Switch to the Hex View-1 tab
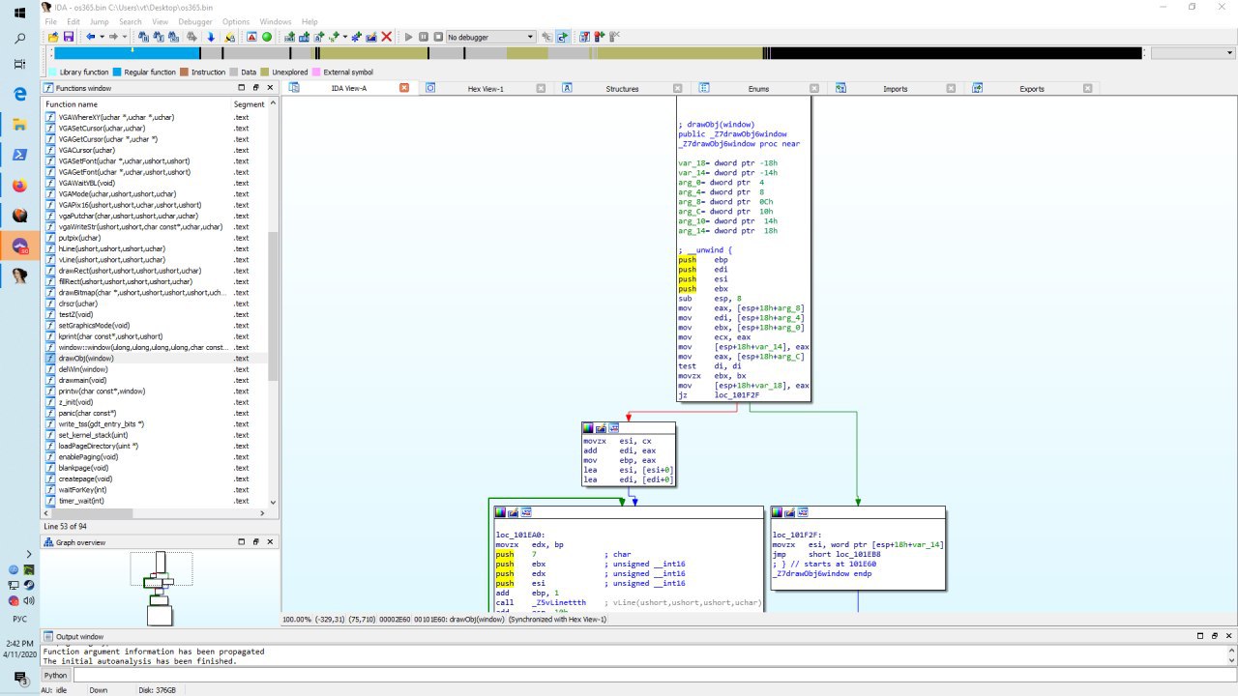Image resolution: width=1238 pixels, height=696 pixels. coord(486,88)
